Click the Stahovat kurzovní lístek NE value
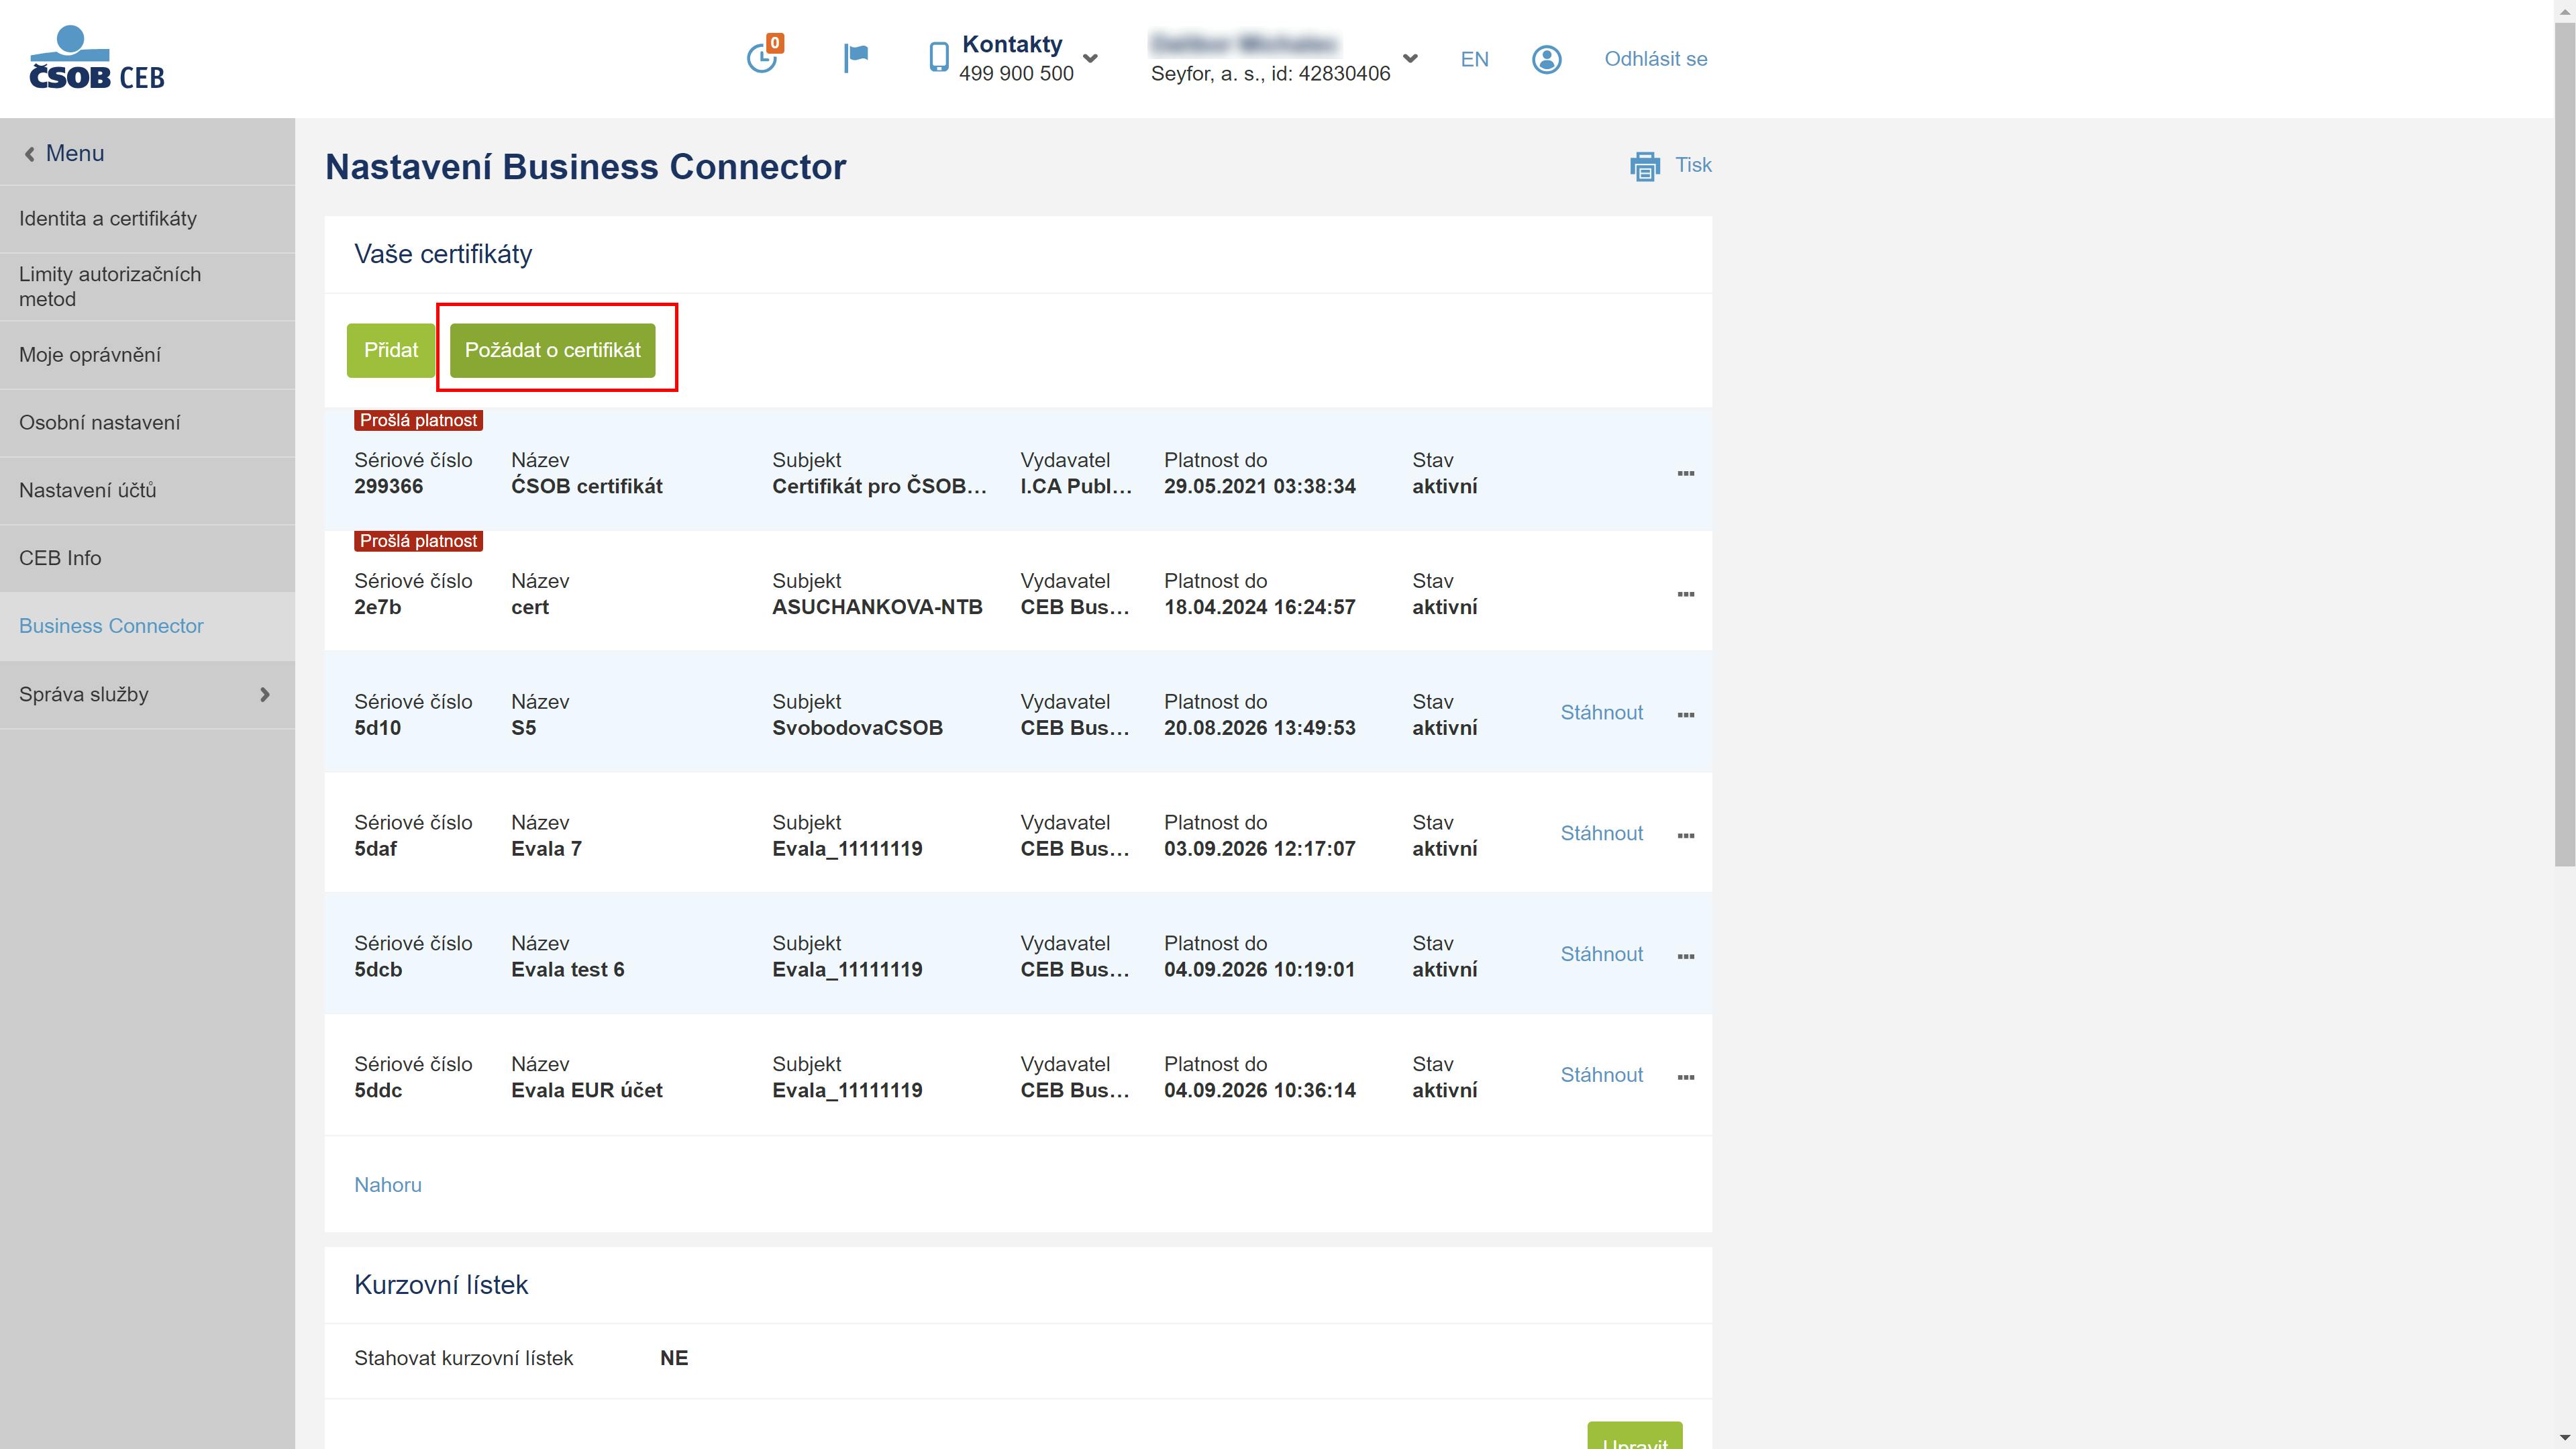The image size is (2576, 1449). [674, 1358]
